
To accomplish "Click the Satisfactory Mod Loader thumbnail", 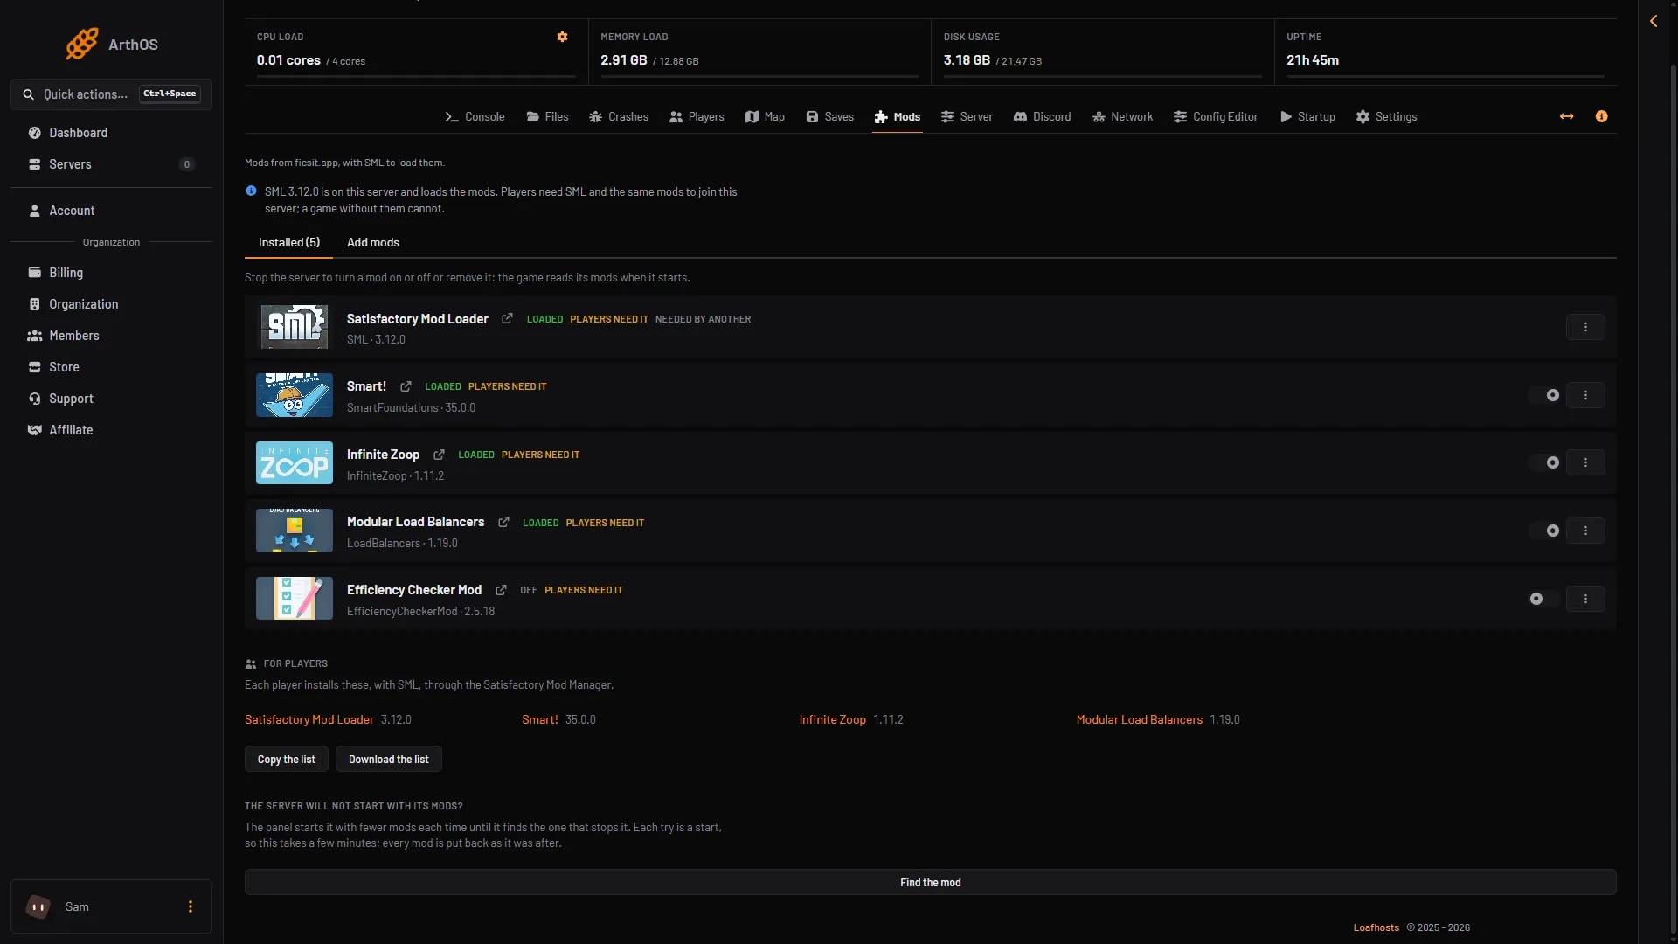I will [x=295, y=327].
